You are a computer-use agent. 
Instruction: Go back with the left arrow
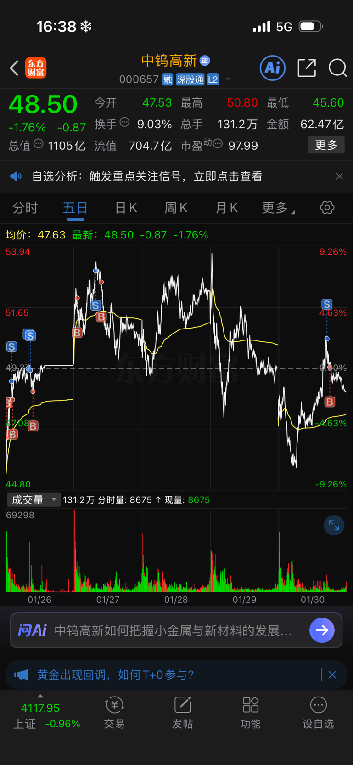(14, 68)
